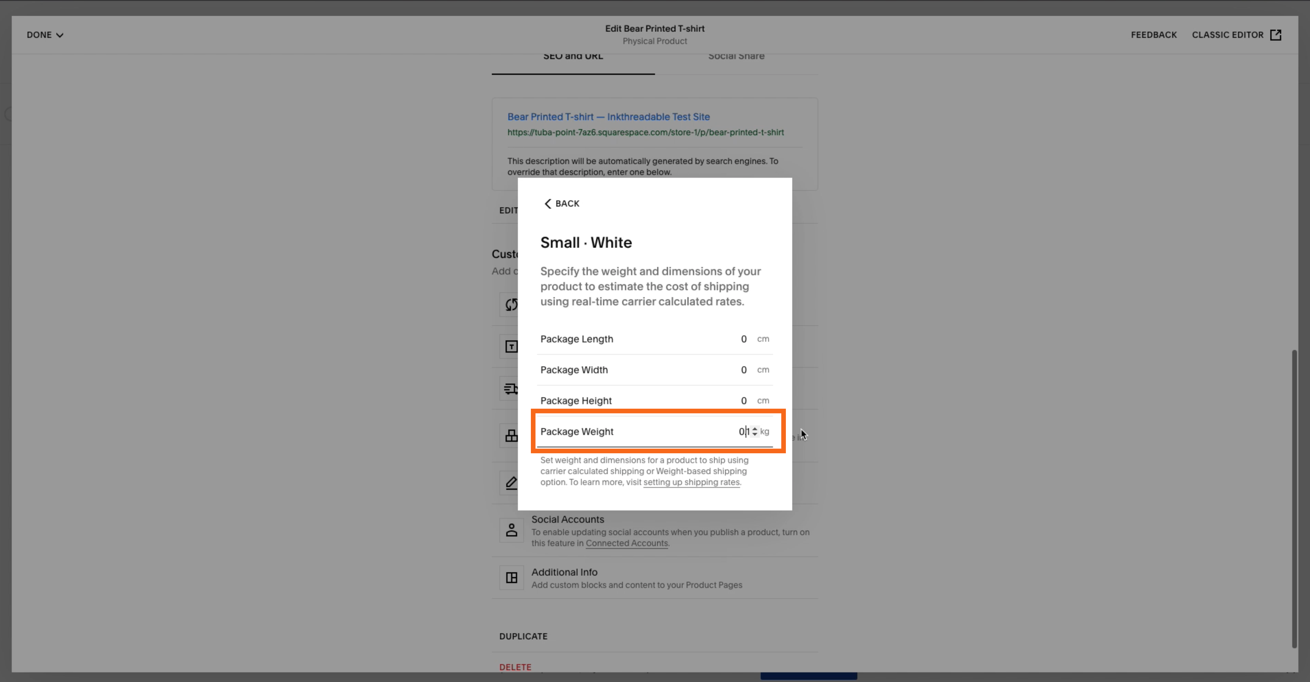Click the text box T icon
This screenshot has width=1310, height=682.
[x=511, y=346]
